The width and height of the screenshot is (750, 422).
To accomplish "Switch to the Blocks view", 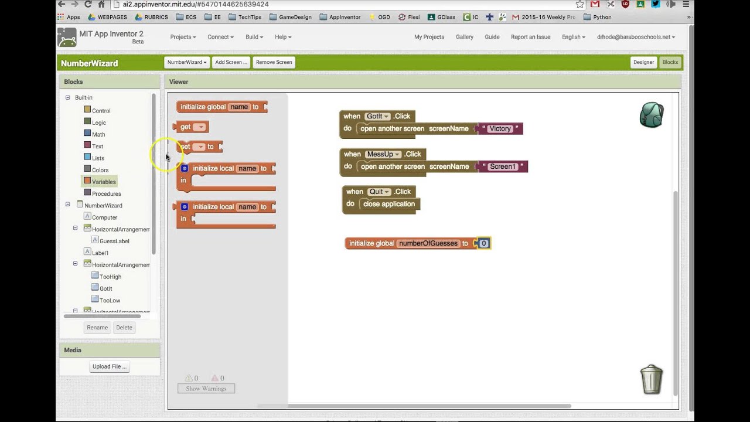I will click(670, 62).
